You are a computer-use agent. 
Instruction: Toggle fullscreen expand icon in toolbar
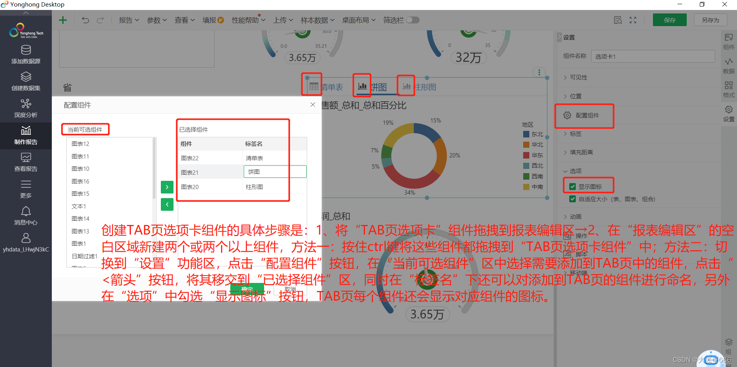click(x=633, y=20)
